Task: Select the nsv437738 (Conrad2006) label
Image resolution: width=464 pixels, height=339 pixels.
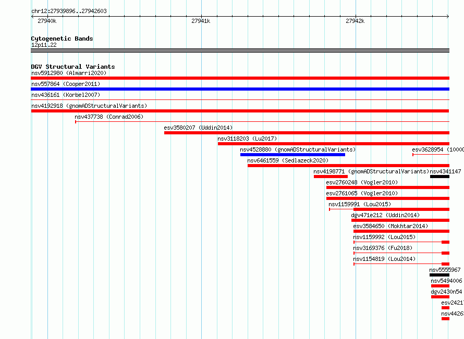Action: (x=109, y=117)
